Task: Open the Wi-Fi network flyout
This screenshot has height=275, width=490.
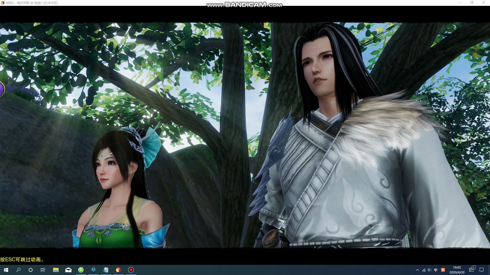Action: coord(424,270)
